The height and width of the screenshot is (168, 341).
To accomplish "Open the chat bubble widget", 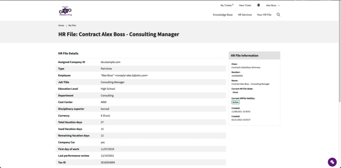I will point(332,162).
